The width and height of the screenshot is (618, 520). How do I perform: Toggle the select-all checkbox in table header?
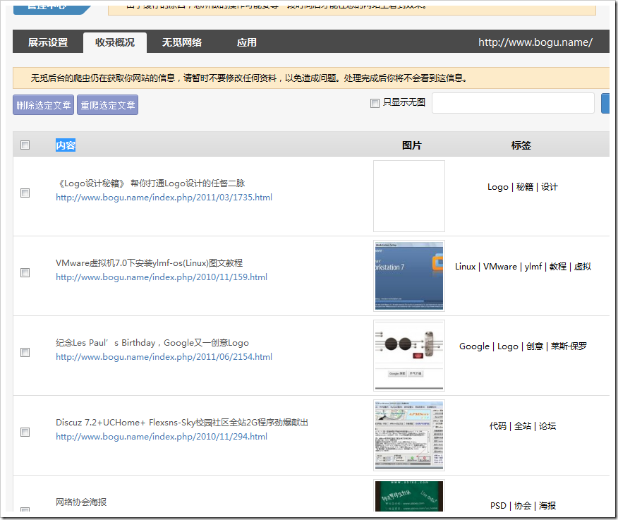coord(25,145)
